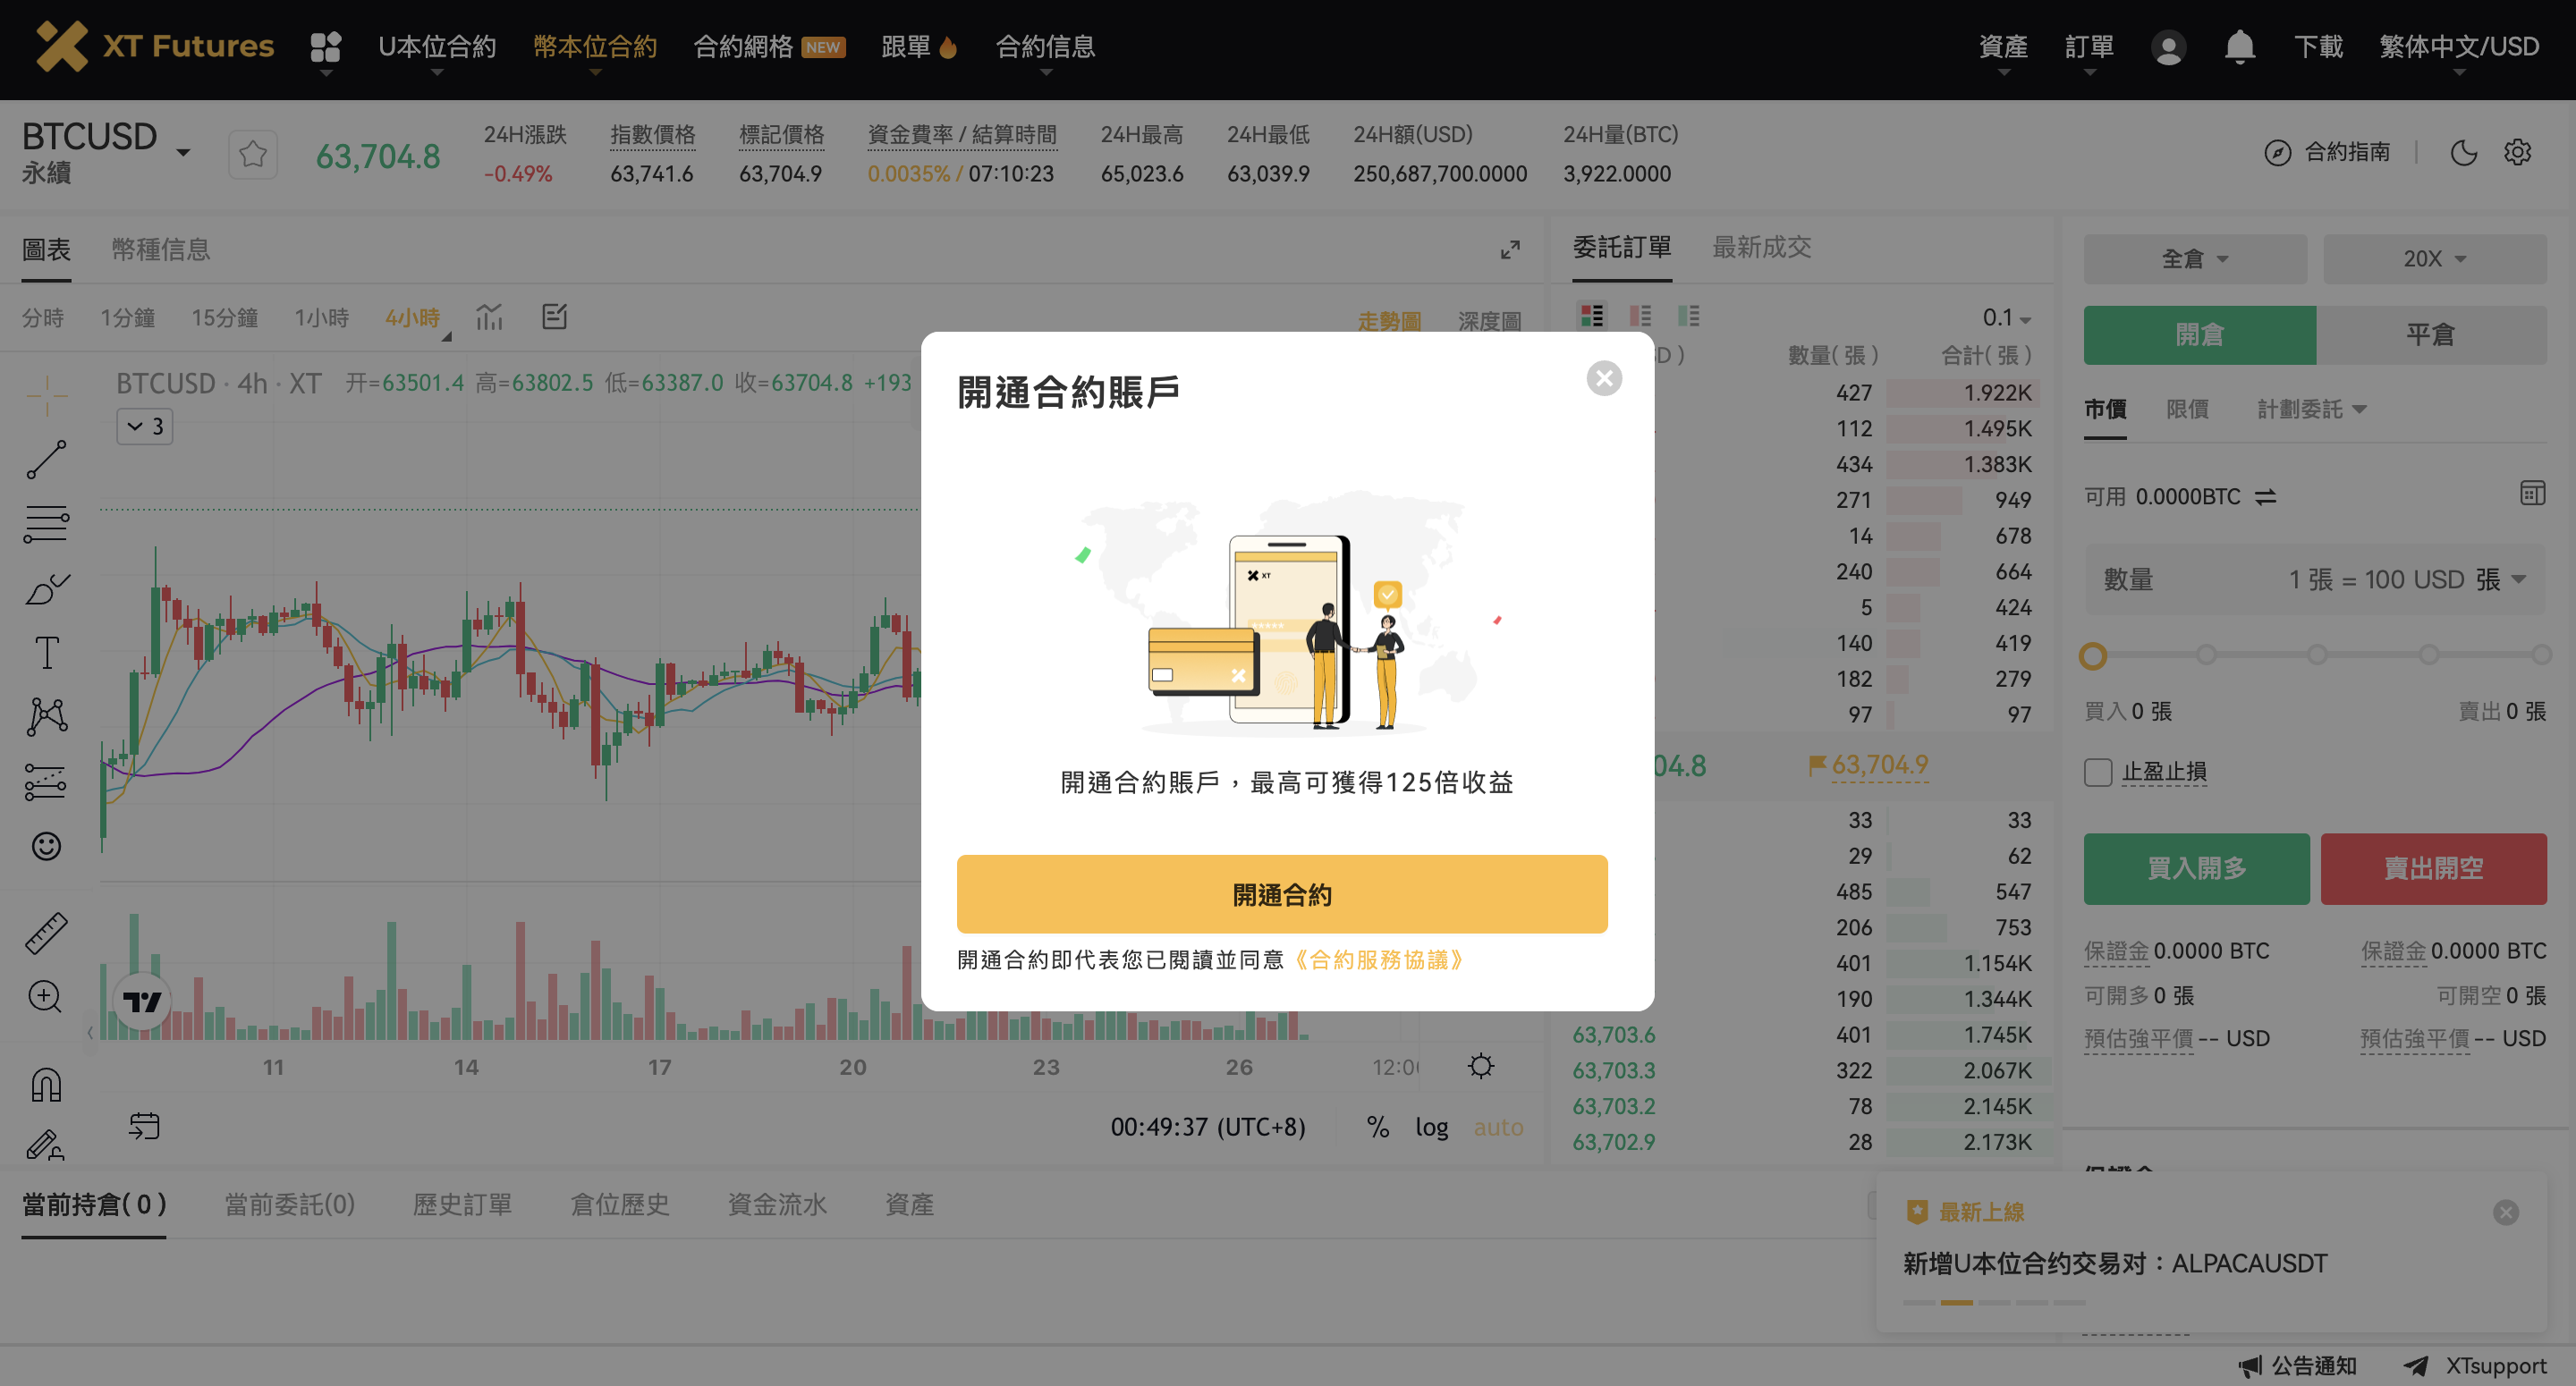Click the 賣出開空 sell short button
2576x1386 pixels.
click(2433, 868)
